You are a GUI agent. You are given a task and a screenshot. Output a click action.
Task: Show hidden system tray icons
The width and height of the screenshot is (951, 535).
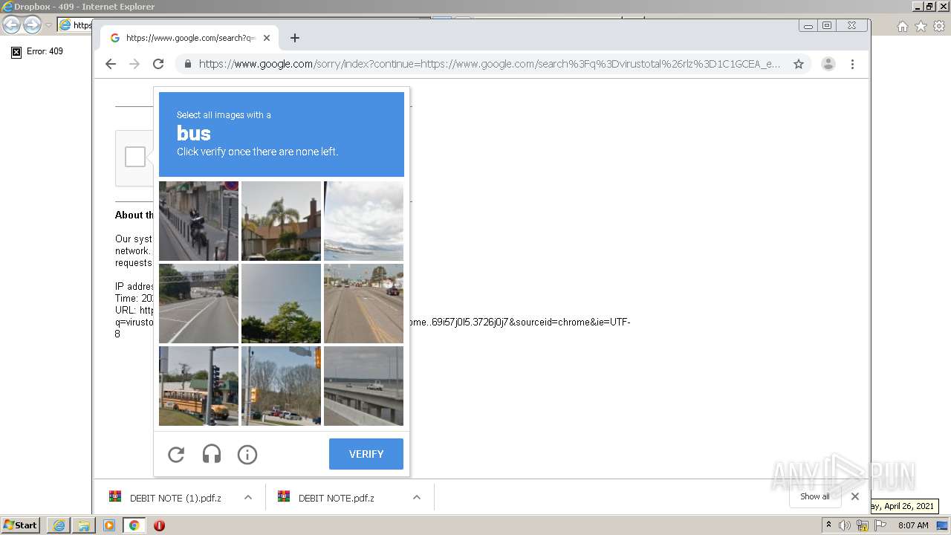click(828, 525)
